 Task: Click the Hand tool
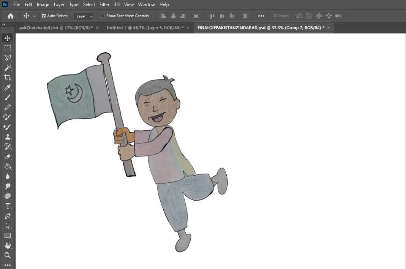tap(7, 245)
